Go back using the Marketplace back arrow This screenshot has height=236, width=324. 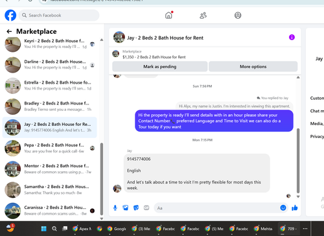coord(9,32)
